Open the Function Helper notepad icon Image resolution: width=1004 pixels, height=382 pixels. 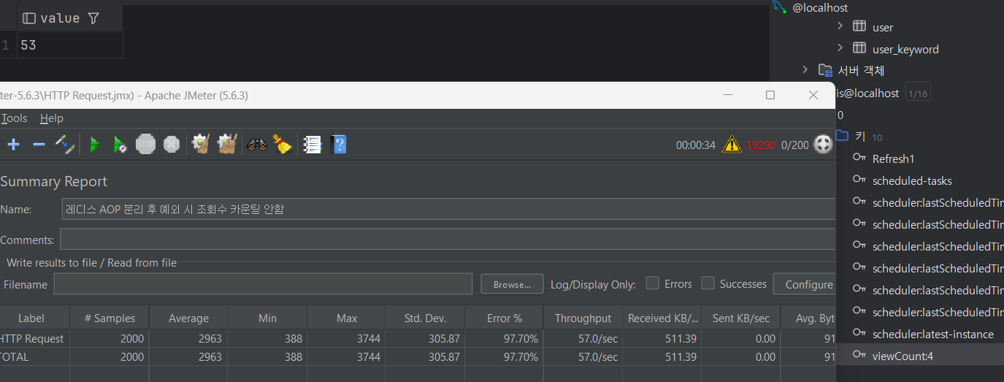313,145
